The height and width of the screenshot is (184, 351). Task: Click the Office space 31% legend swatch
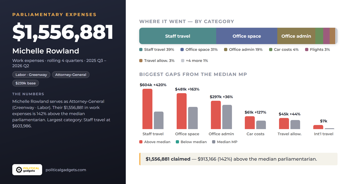pos(182,50)
